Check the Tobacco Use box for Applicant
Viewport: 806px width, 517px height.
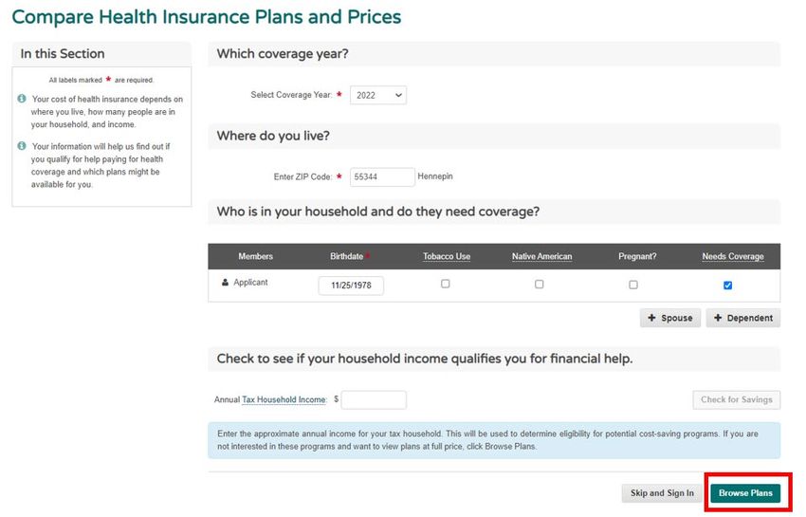click(x=445, y=284)
